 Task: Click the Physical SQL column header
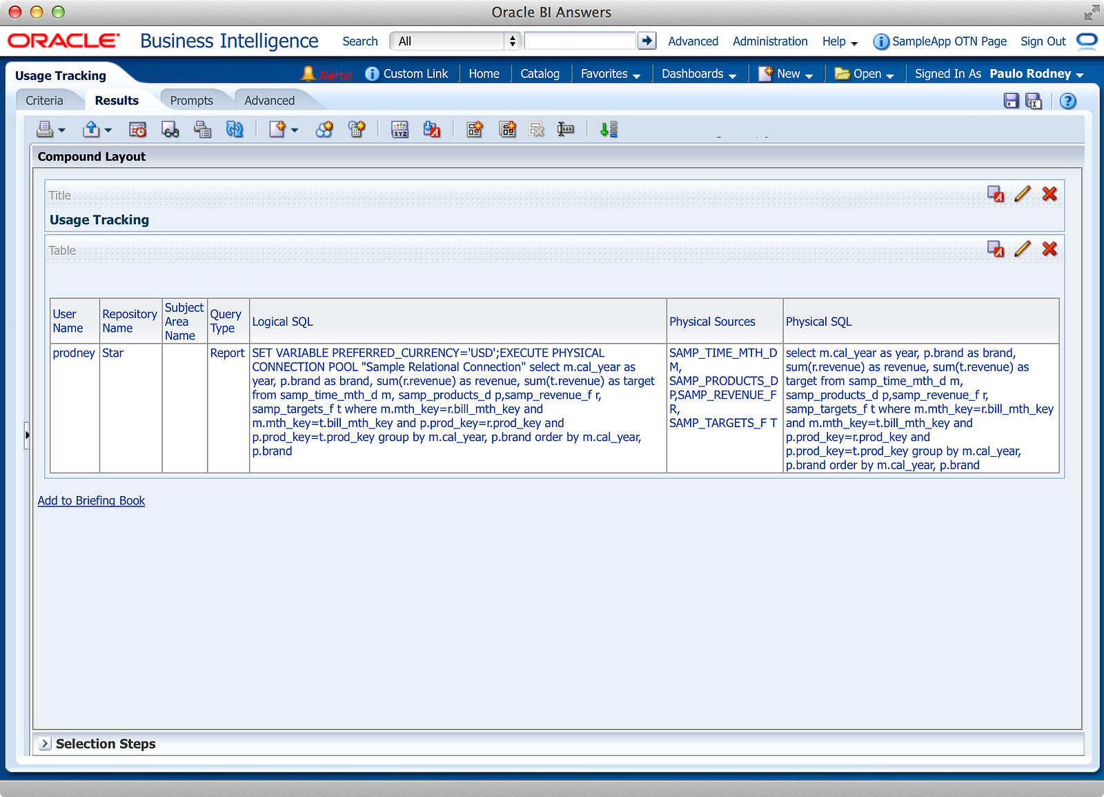point(921,322)
